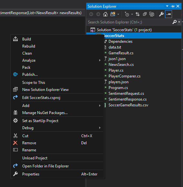Close the Solution Explorer panel
This screenshot has height=187, width=183.
click(x=178, y=6)
